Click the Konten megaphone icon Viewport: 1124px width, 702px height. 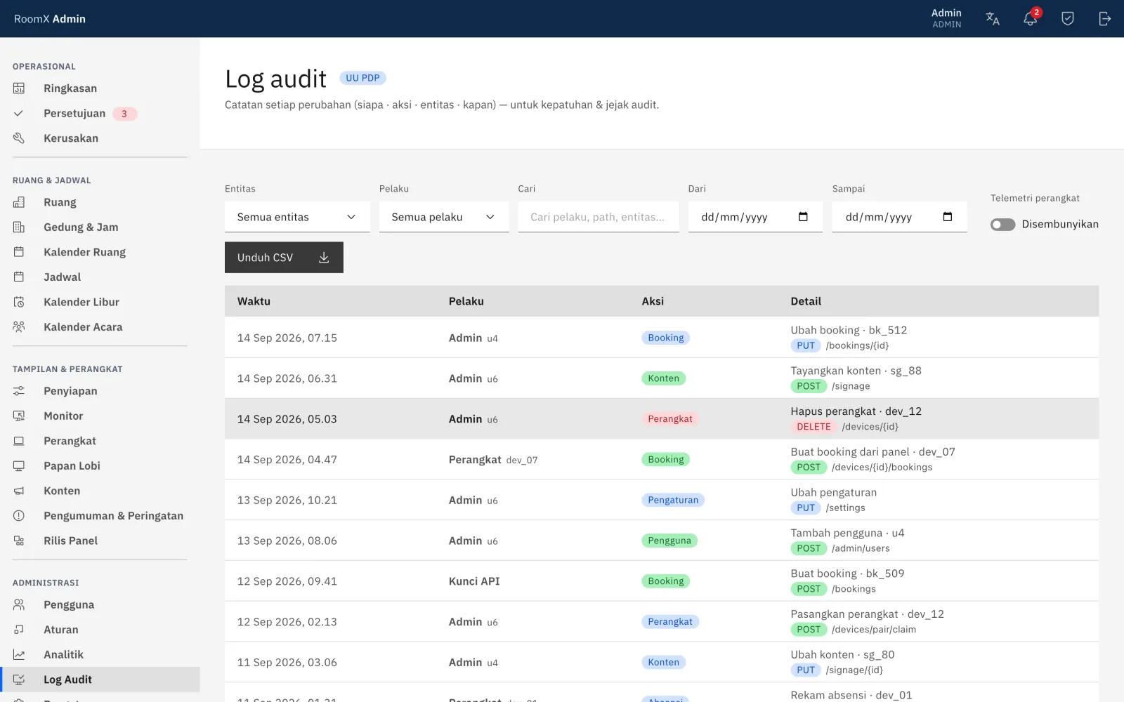(19, 491)
